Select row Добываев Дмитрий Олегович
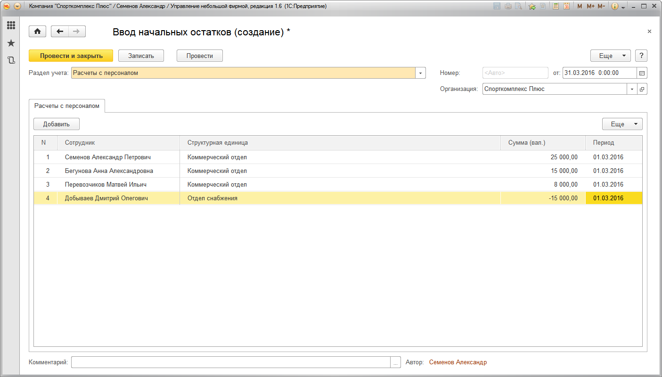 pos(338,198)
